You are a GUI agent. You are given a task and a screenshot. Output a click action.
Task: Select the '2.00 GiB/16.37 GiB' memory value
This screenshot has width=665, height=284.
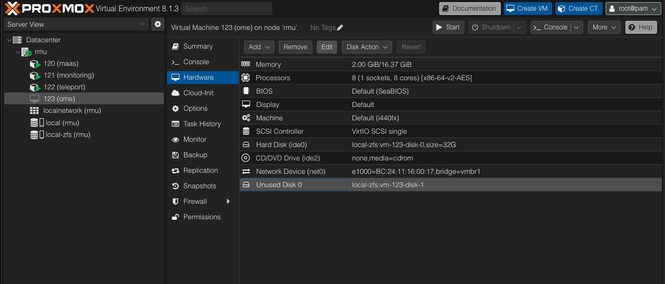(381, 64)
